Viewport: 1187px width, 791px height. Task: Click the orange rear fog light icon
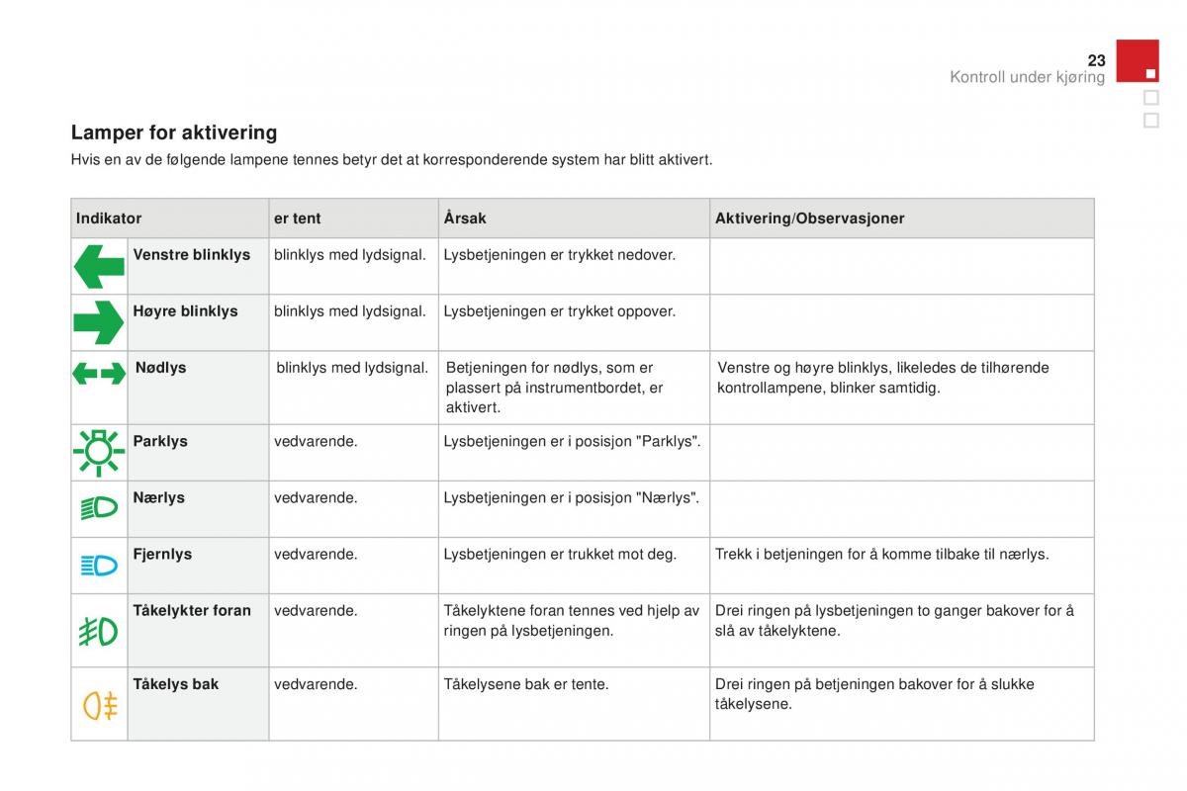tap(100, 704)
